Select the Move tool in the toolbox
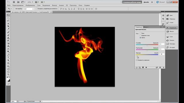The height and width of the screenshot is (103, 184). (x=8, y=15)
